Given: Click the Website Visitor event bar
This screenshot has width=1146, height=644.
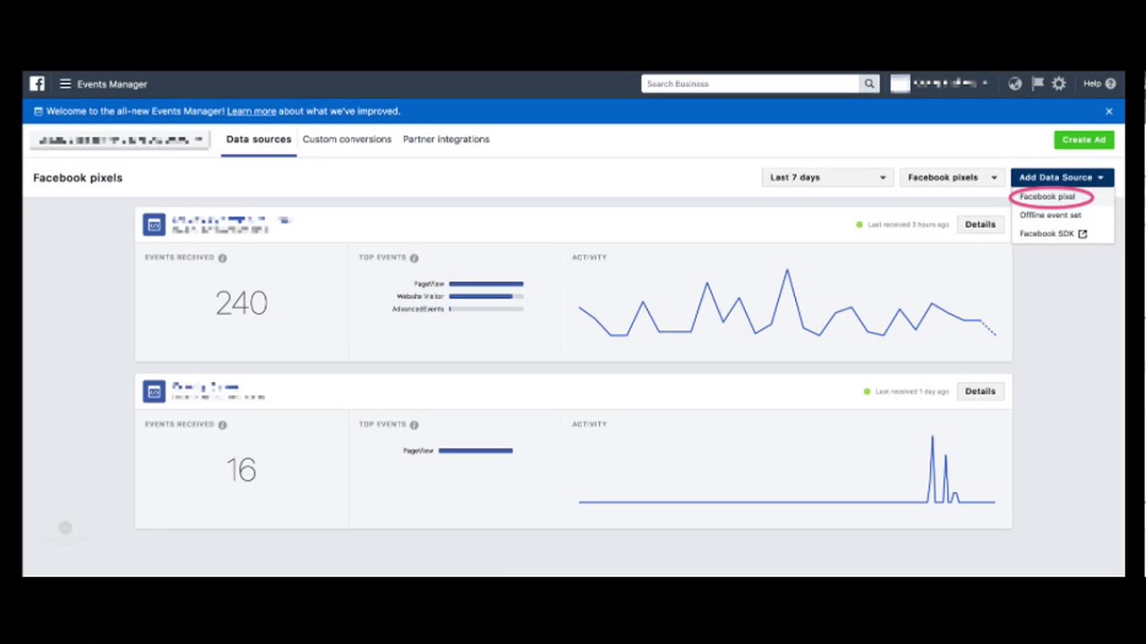Looking at the screenshot, I should pos(486,296).
